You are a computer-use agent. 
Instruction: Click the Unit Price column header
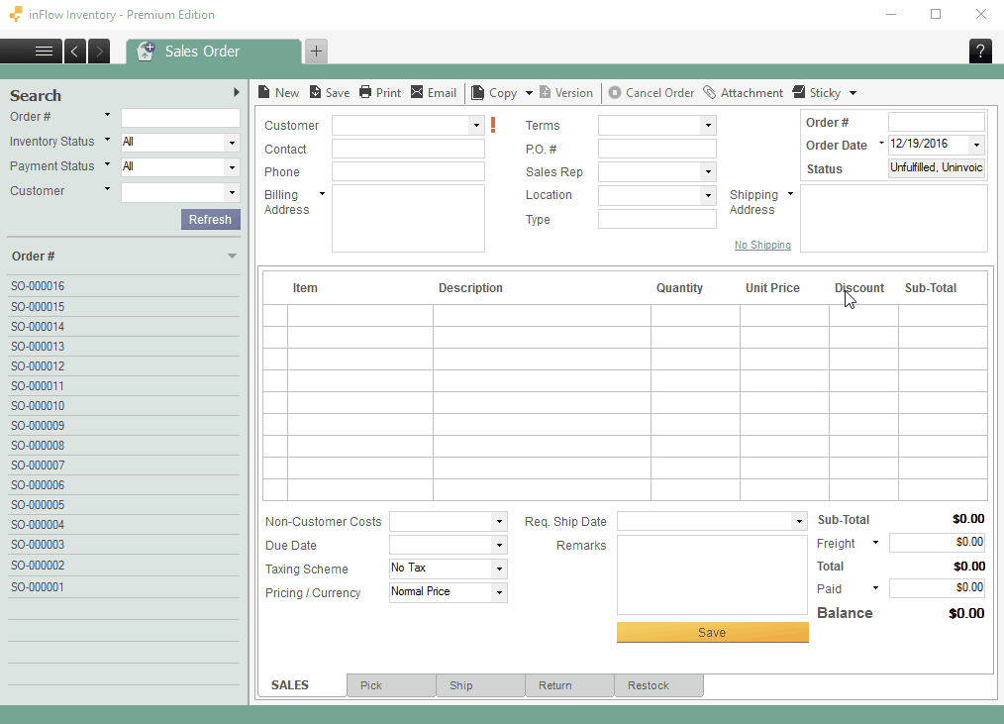point(772,288)
